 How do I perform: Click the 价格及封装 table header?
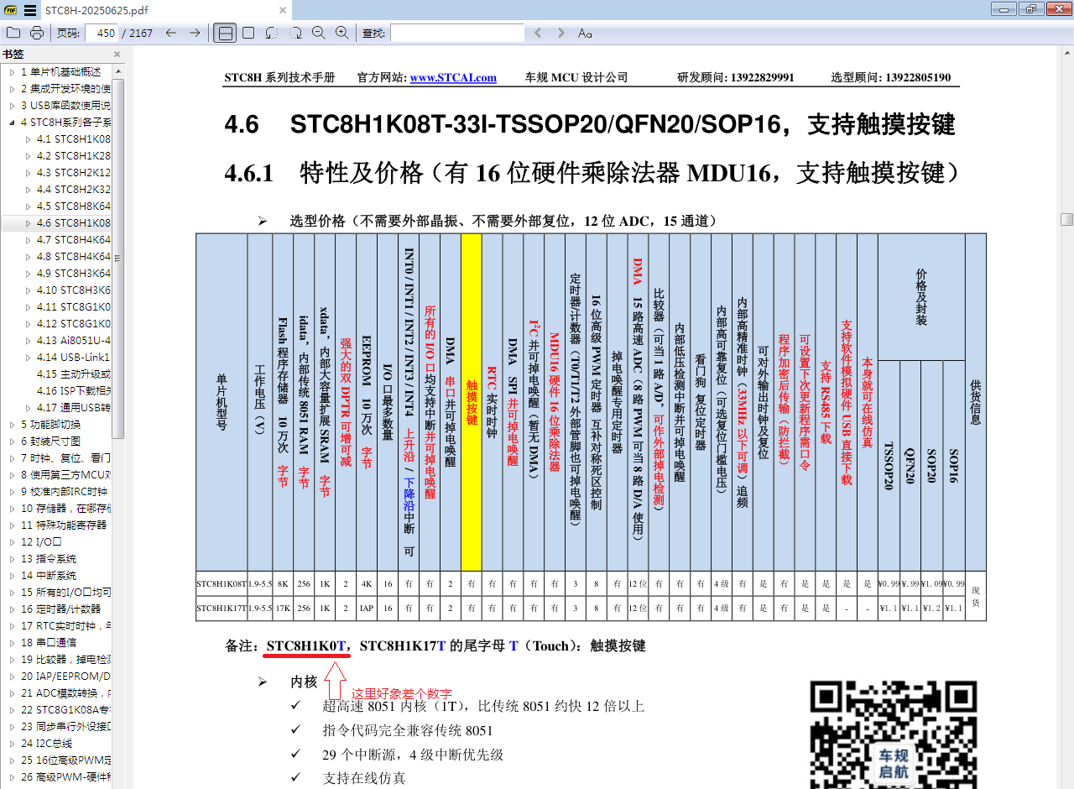(x=921, y=297)
